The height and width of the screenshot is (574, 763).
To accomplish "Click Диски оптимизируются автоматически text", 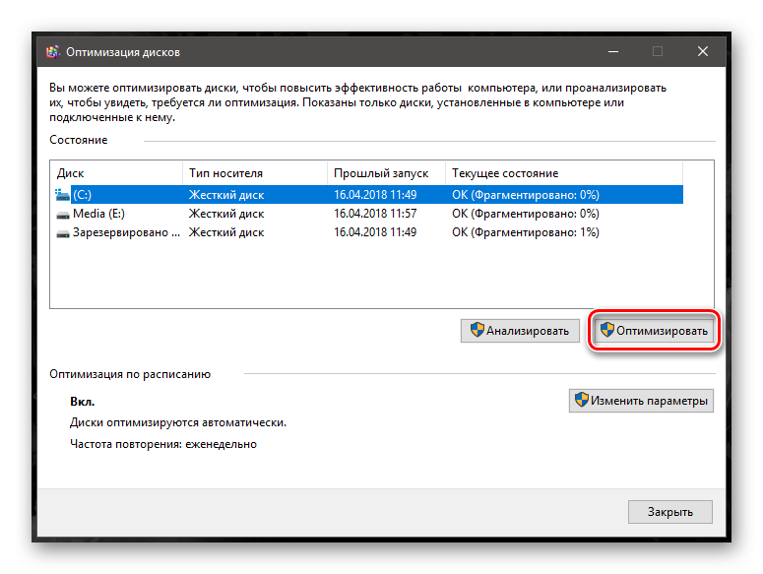I will (178, 422).
